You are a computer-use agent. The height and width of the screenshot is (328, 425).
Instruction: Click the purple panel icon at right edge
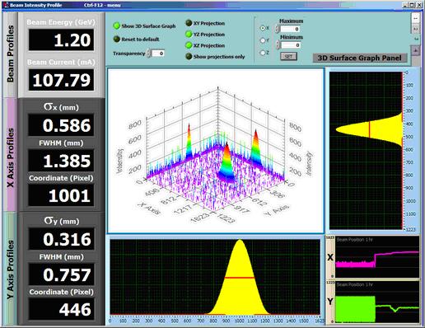[x=416, y=50]
